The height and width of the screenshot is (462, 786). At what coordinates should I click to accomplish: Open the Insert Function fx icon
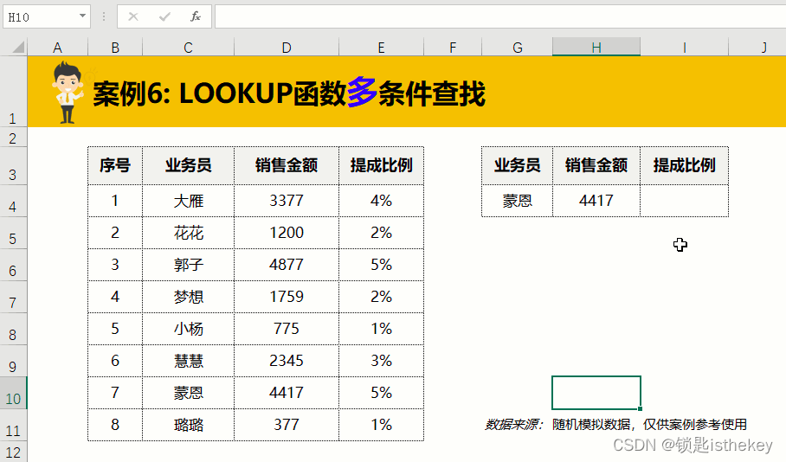point(196,16)
